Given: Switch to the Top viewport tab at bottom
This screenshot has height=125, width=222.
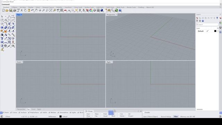Looking at the screenshot, I should [28, 109].
